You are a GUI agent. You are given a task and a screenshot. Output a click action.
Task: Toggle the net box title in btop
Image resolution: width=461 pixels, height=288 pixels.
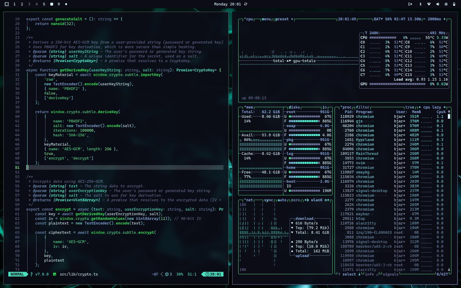[x=249, y=200]
